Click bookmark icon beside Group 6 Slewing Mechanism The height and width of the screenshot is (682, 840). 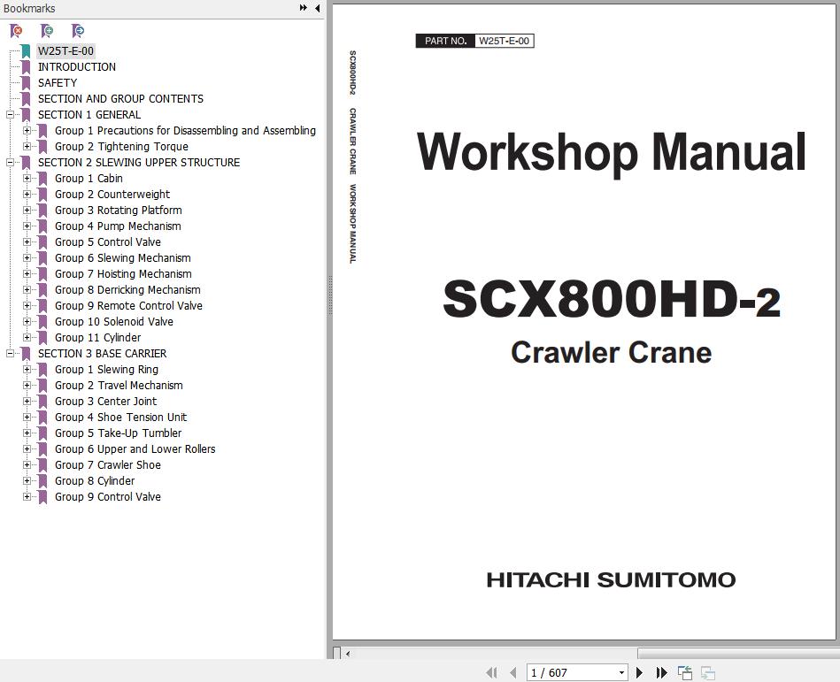click(x=42, y=258)
